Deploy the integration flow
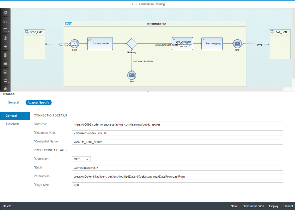Screen dimensions: 295x210 click(274, 206)
